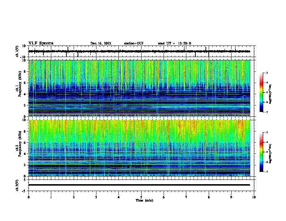This screenshot has width=286, height=221.
Task: Click the "-3" label on ch.2 color bar
Action: click(x=266, y=133)
